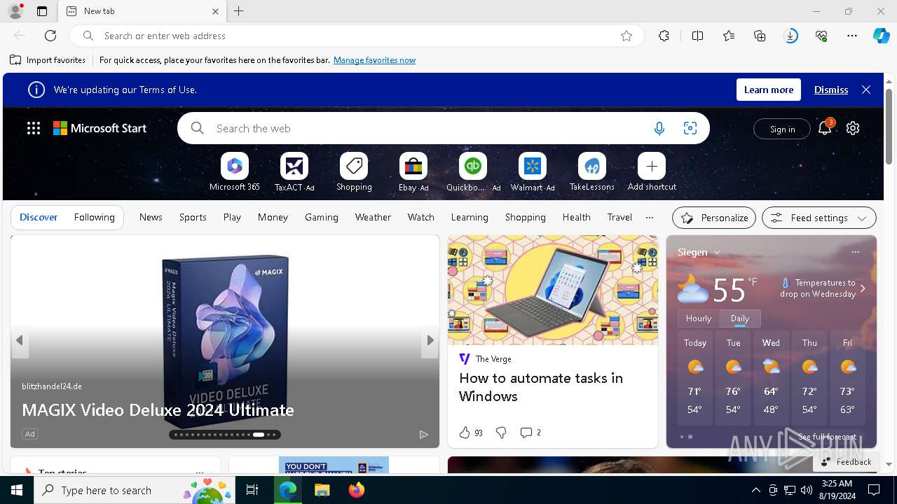Open the Sports category
Image resolution: width=897 pixels, height=504 pixels.
pyautogui.click(x=193, y=218)
